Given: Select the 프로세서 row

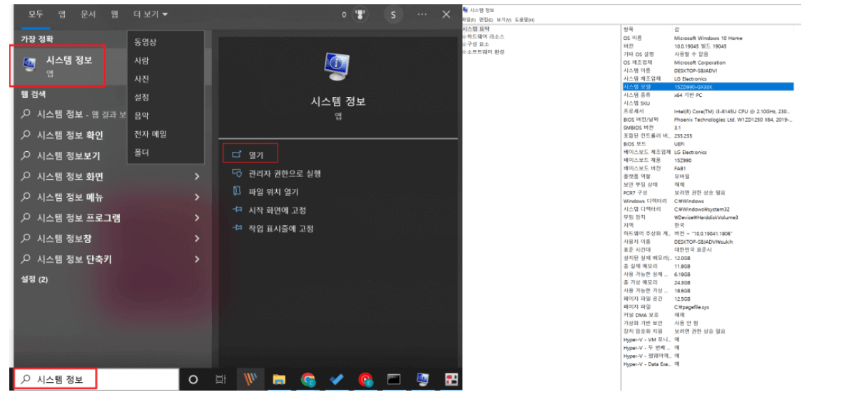Looking at the screenshot, I should [x=708, y=111].
